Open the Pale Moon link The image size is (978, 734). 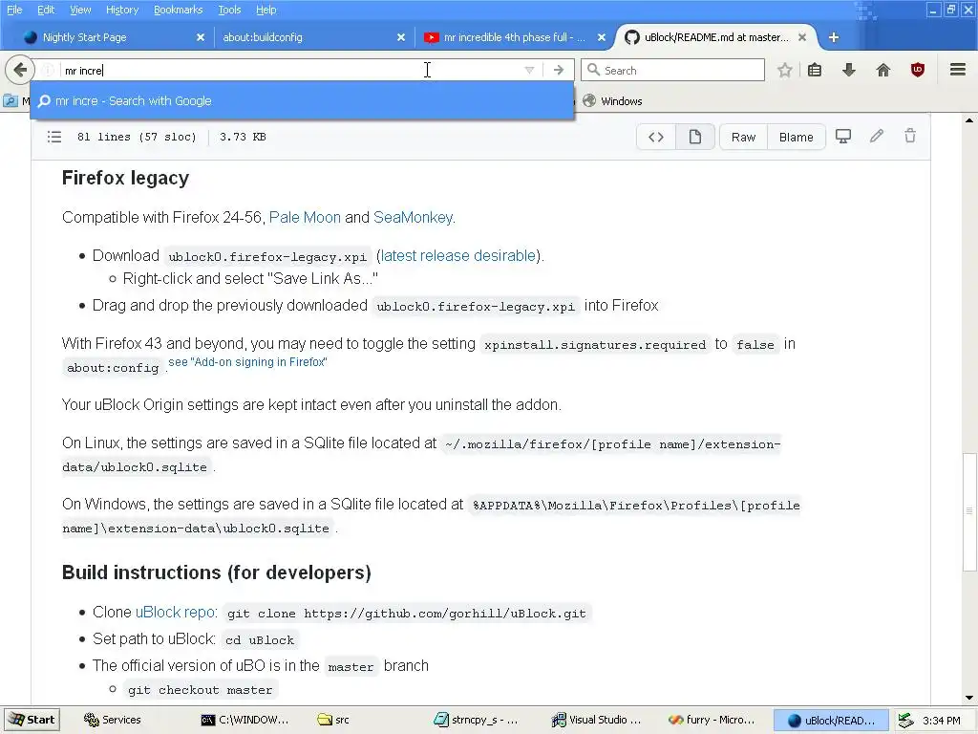(305, 217)
